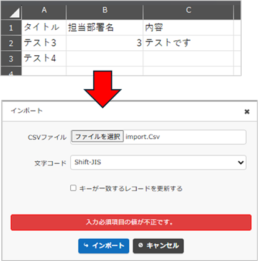This screenshot has width=264, height=261.
Task: Click the キャンセル button
Action: (158, 246)
